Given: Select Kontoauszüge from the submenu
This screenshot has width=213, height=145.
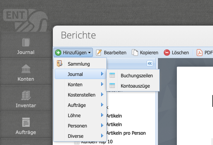Looking at the screenshot, I should [135, 86].
